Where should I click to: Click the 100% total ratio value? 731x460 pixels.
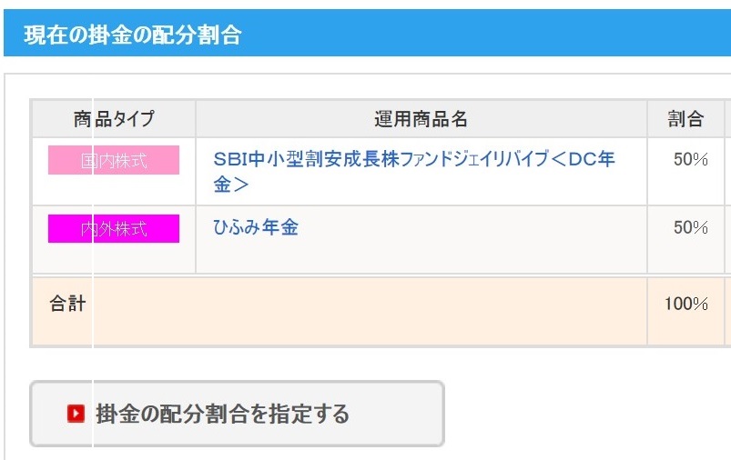[x=686, y=304]
